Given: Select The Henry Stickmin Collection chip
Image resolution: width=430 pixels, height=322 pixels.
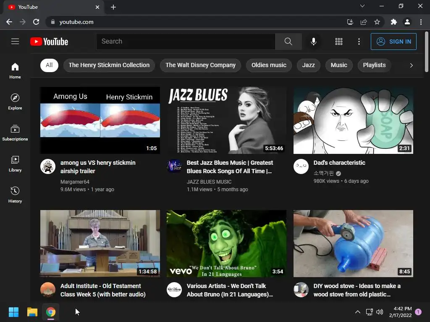Looking at the screenshot, I should point(109,65).
